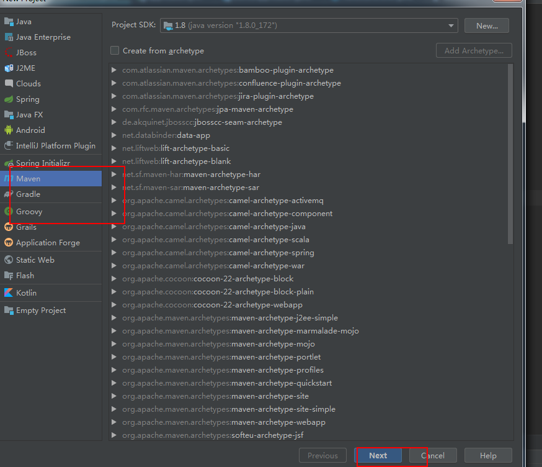The width and height of the screenshot is (542, 467).
Task: Enable the Create from archetype checkbox
Action: tap(115, 51)
